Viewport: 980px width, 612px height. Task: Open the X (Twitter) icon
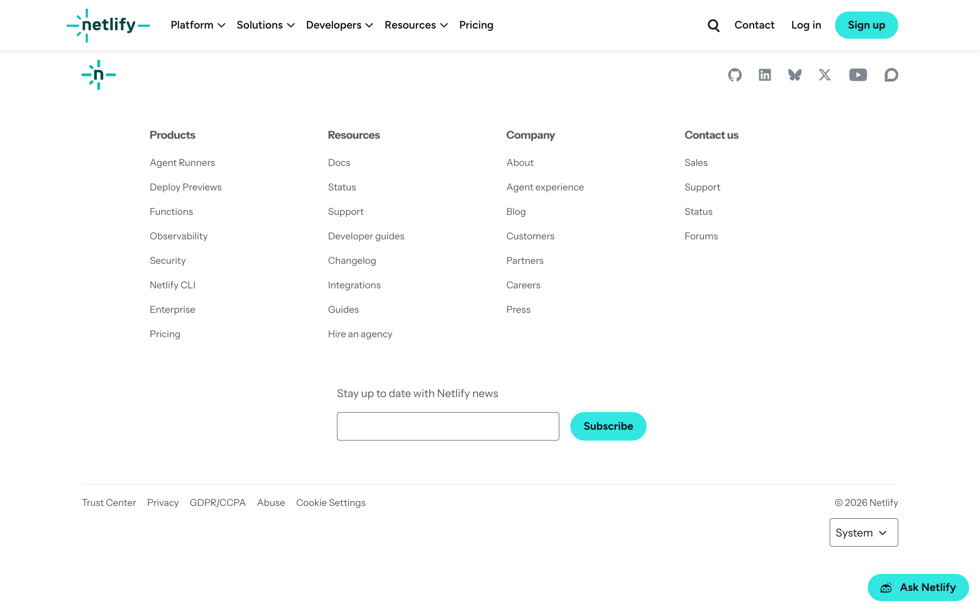tap(824, 75)
